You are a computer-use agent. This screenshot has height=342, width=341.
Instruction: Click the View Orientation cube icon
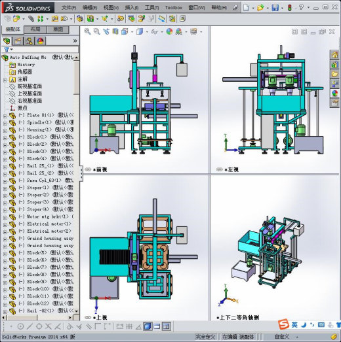pos(125,31)
